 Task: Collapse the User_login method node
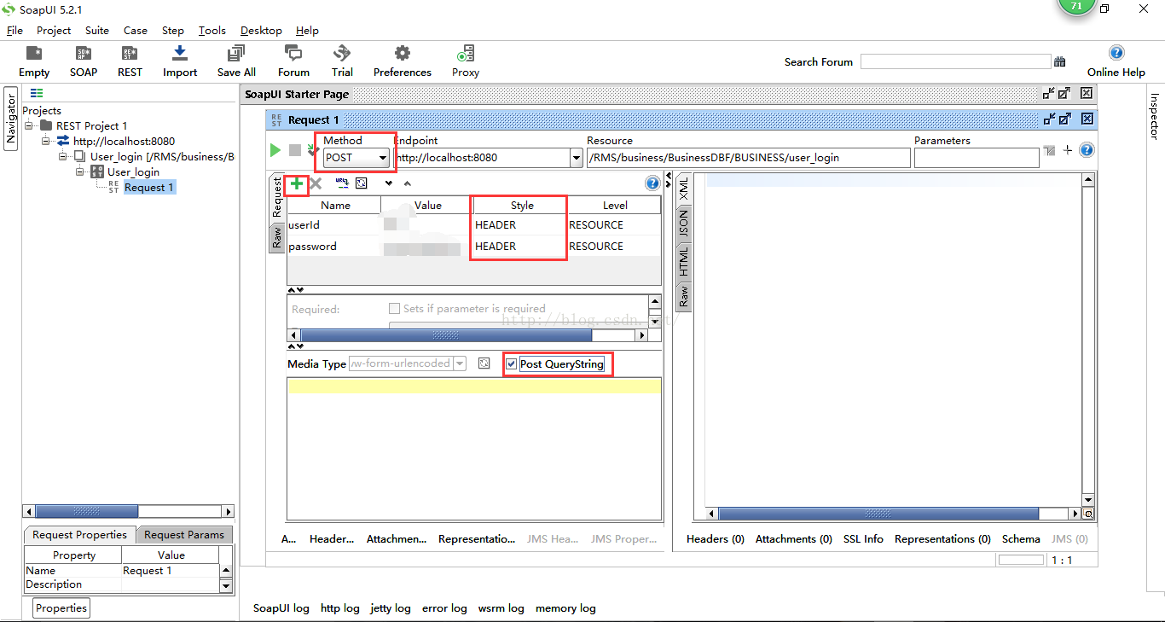tap(80, 171)
